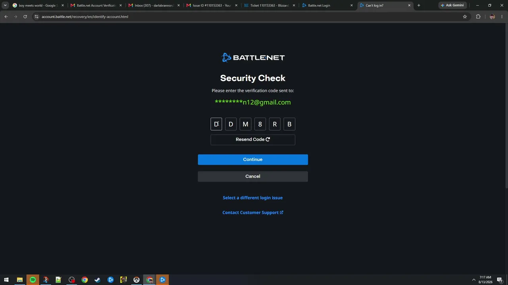Focus the code box containing 8
Image resolution: width=508 pixels, height=285 pixels.
(260, 124)
